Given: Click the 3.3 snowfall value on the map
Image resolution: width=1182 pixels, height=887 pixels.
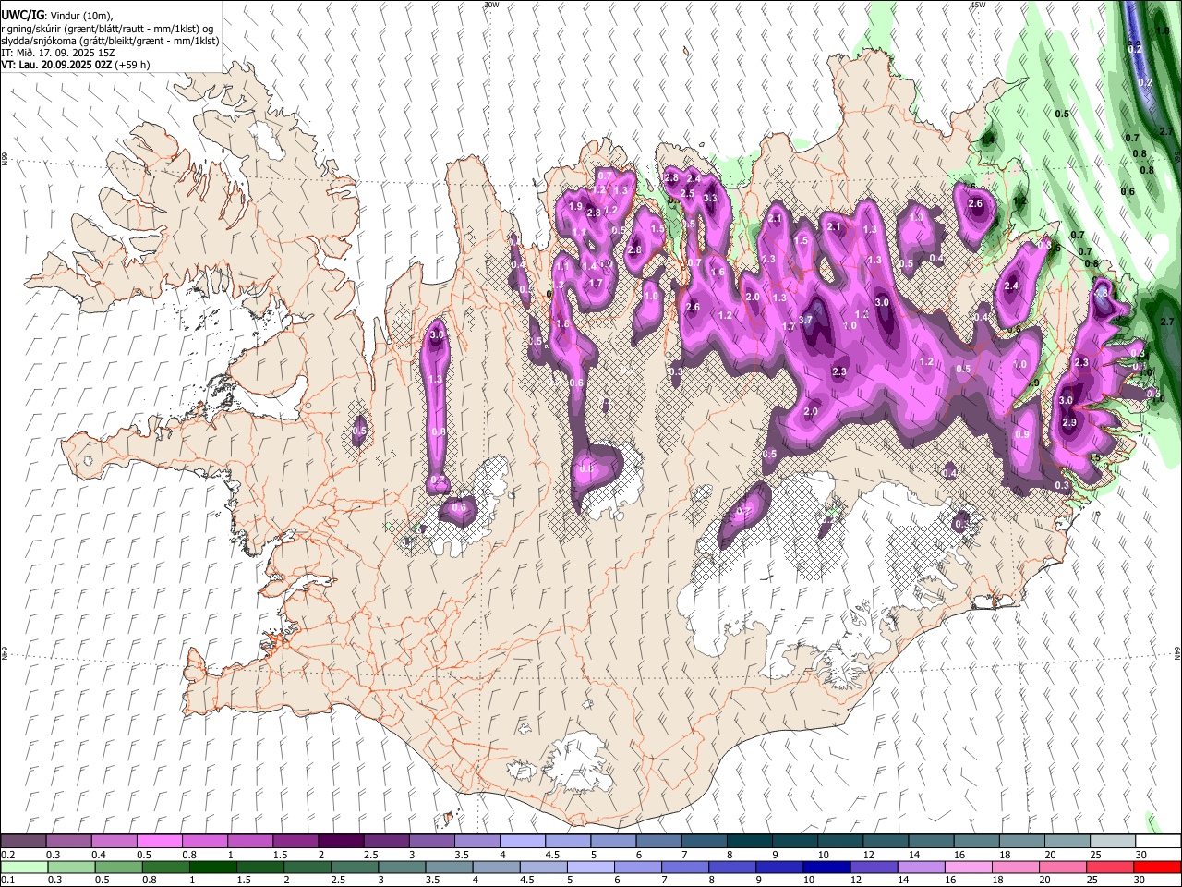Looking at the screenshot, I should 710,198.
